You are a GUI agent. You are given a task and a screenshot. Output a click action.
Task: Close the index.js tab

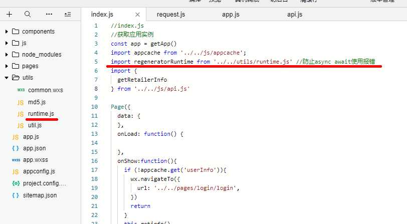137,15
